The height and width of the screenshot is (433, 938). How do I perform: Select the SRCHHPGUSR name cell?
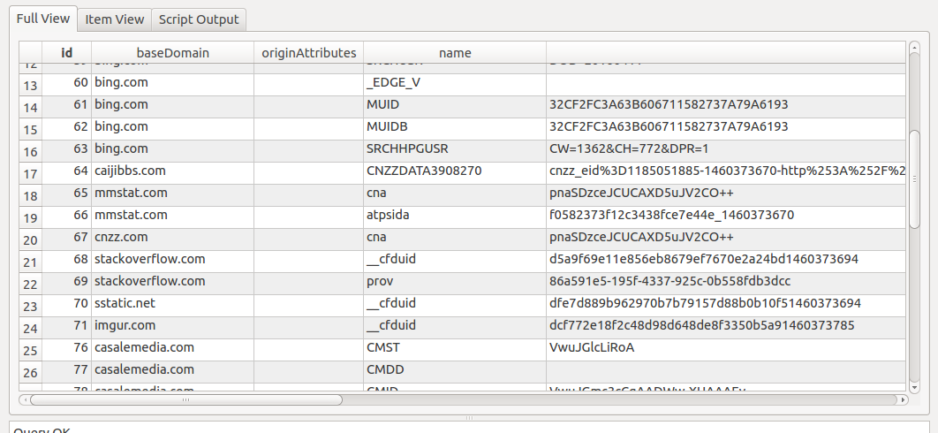click(455, 149)
